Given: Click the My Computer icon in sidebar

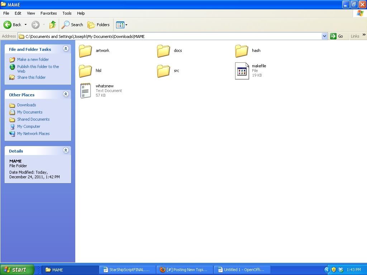Looking at the screenshot, I should (12, 126).
